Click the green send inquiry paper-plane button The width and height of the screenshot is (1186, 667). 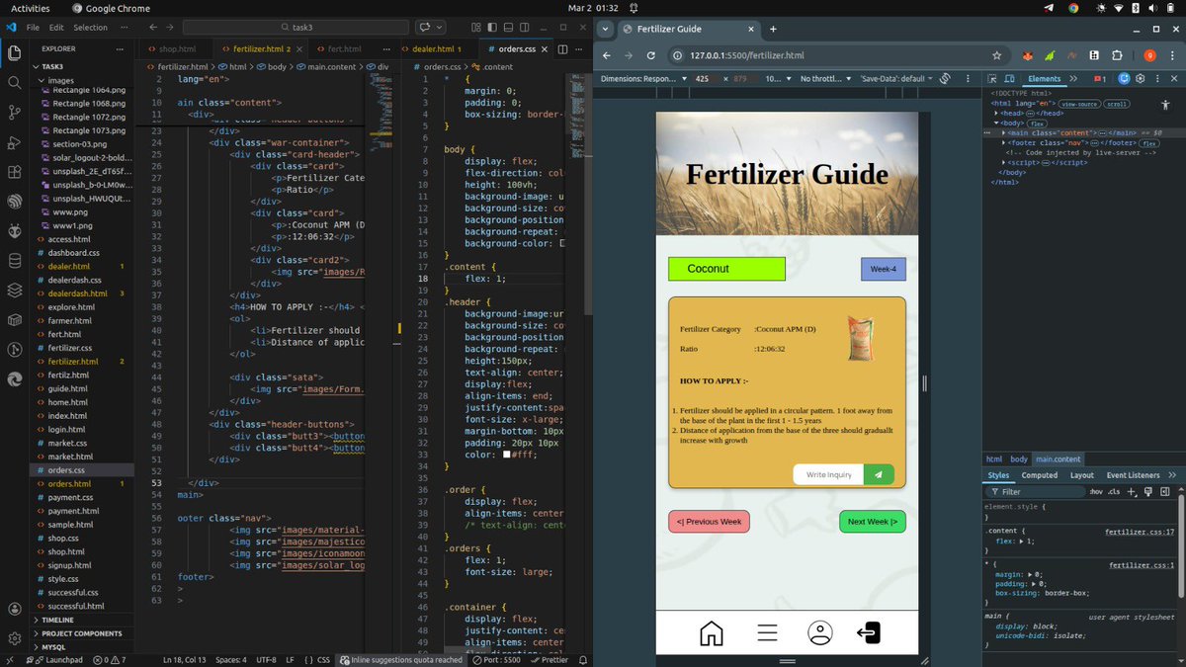point(879,474)
